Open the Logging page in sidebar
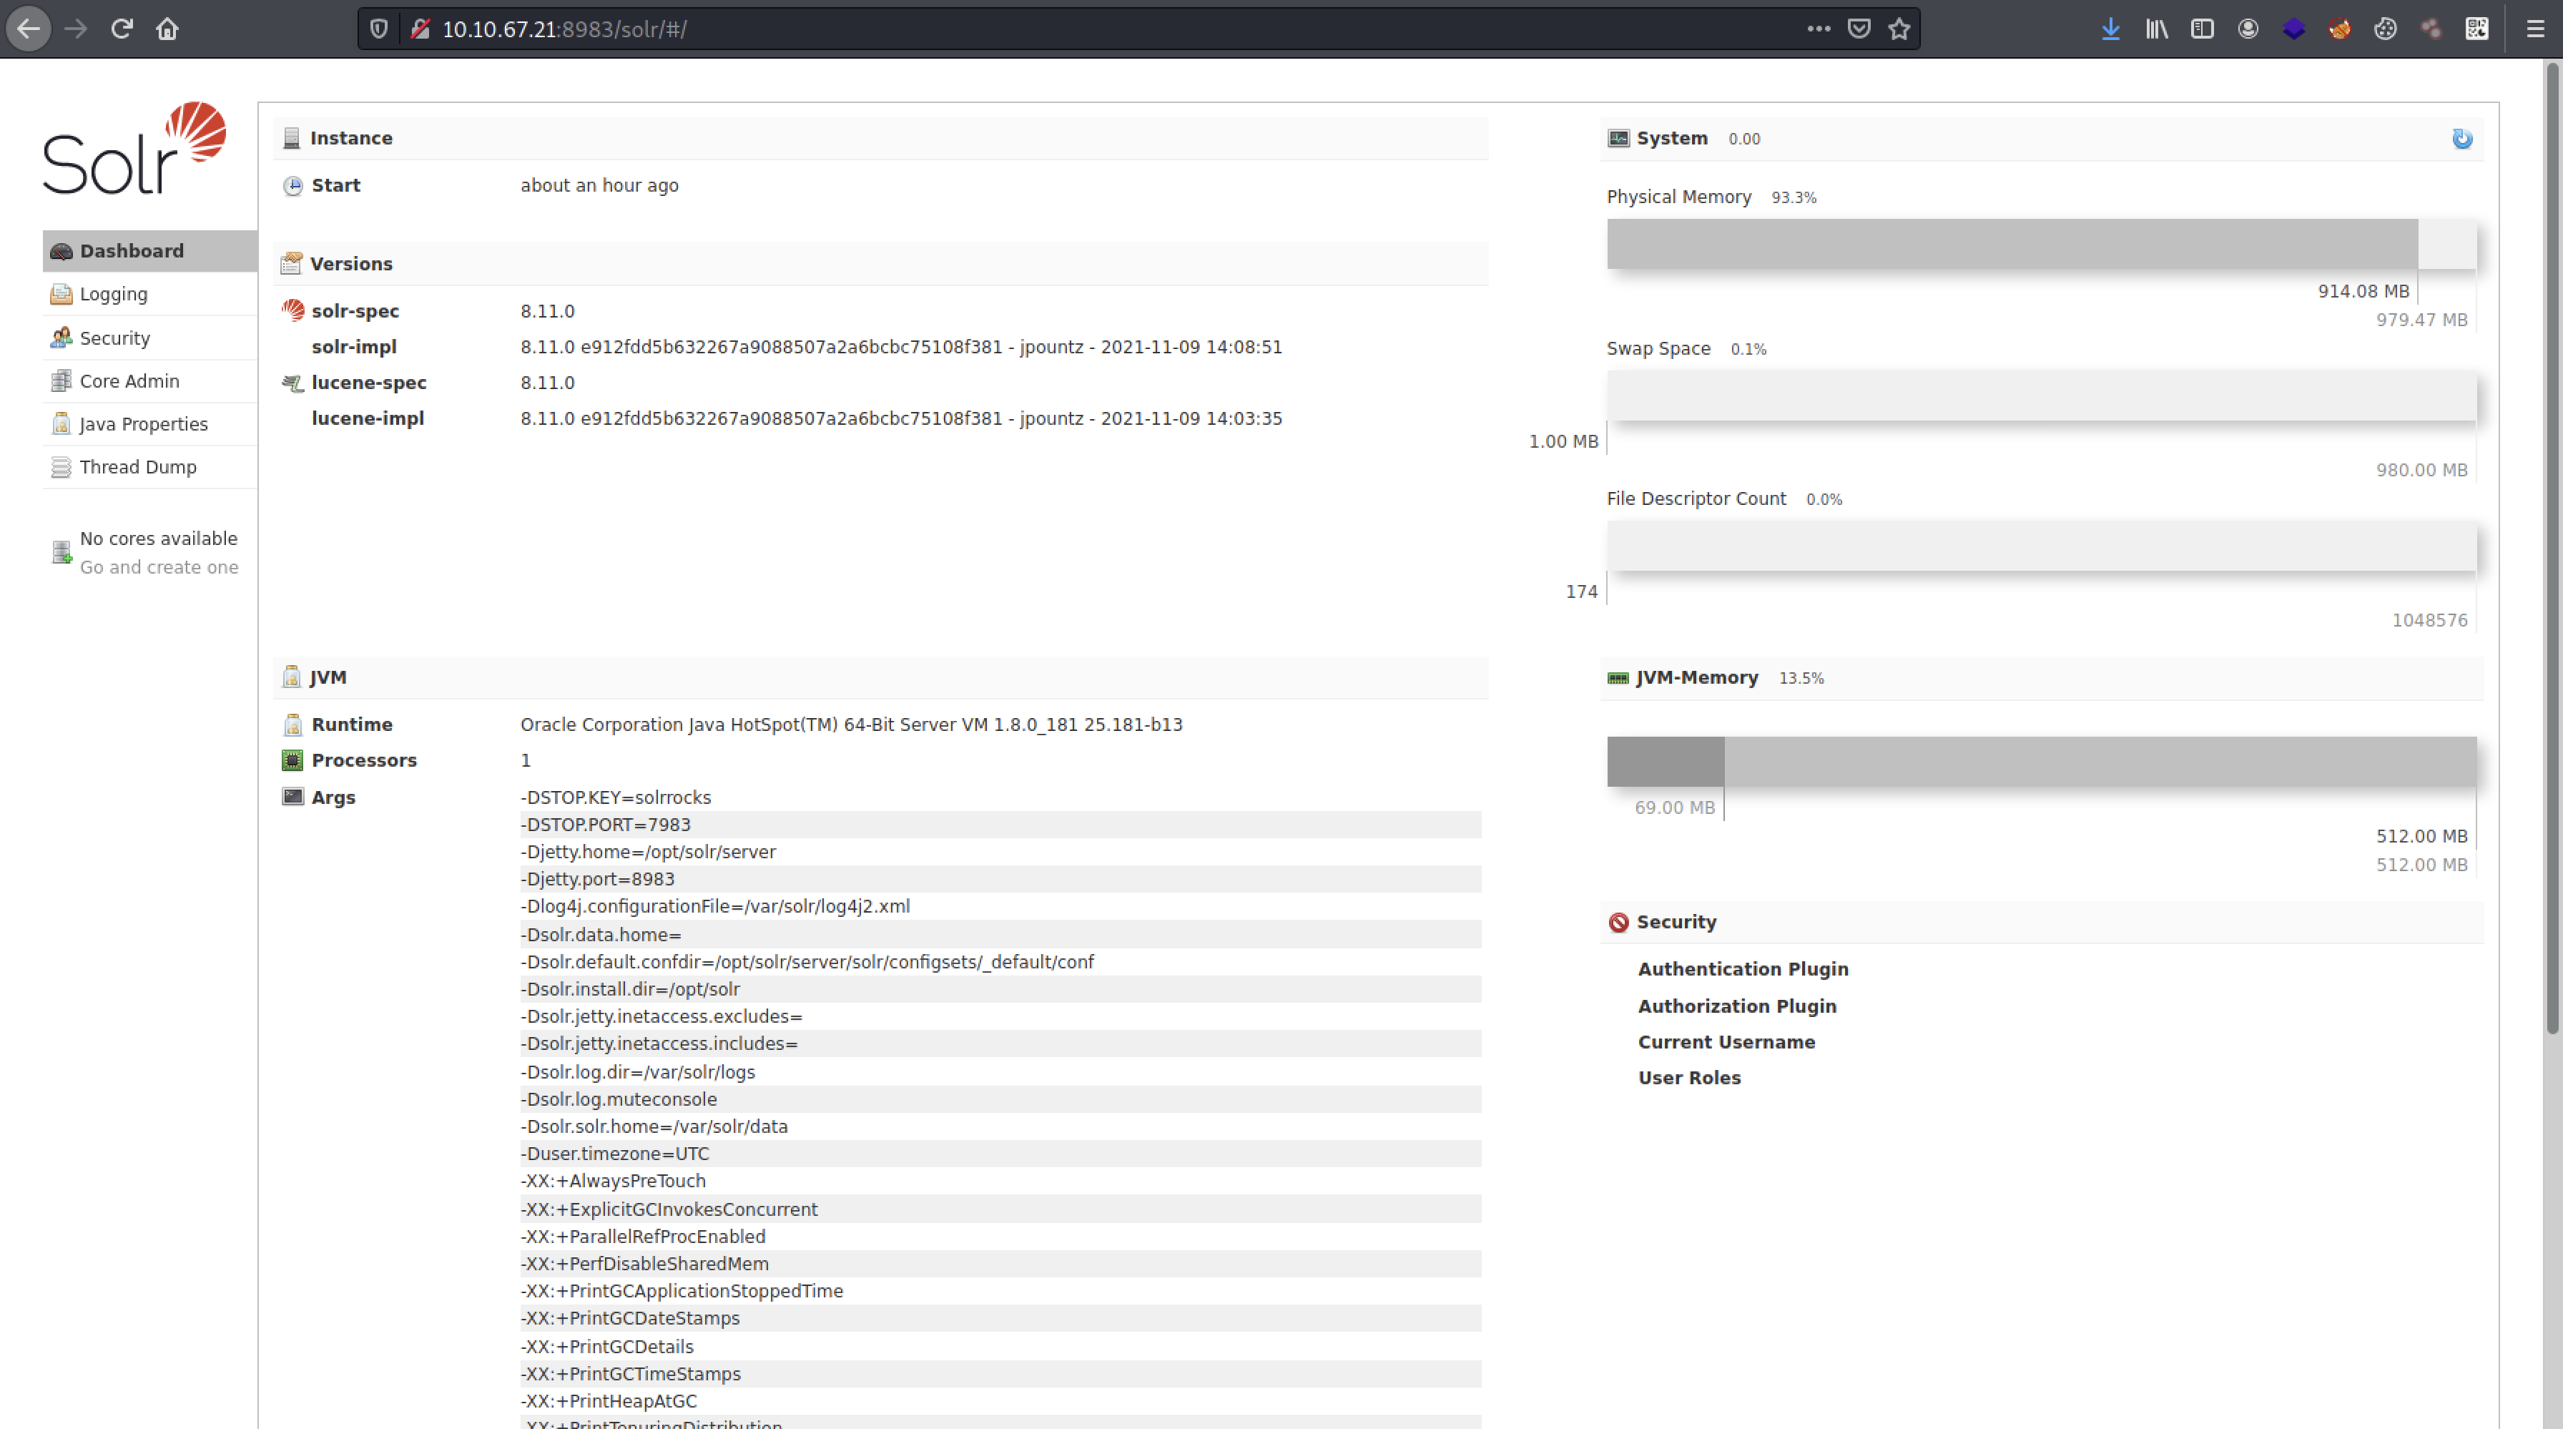Viewport: 2563px width, 1429px height. tap(114, 295)
